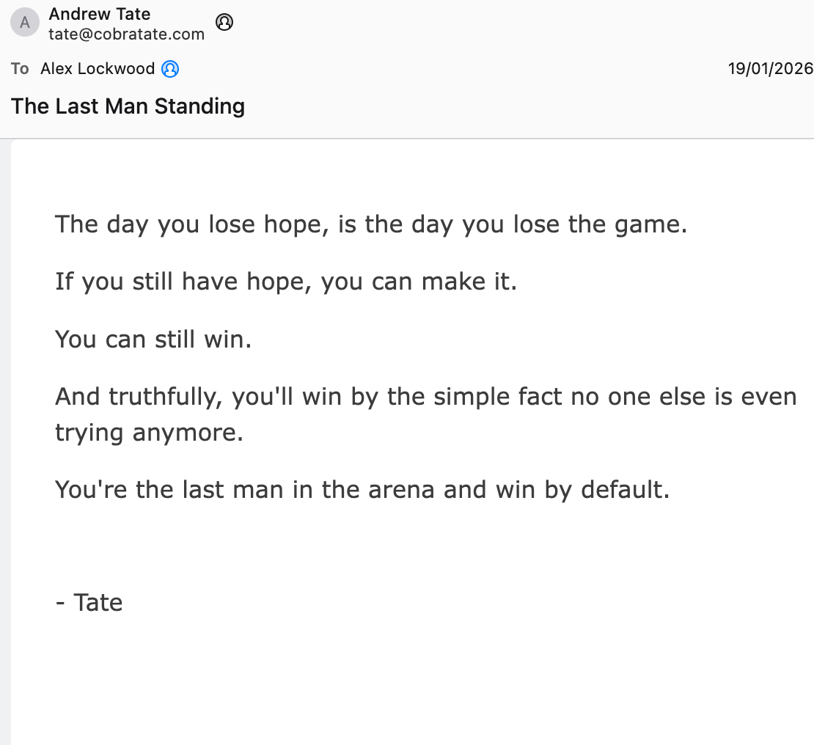Click the line "The day you lose hope"
Image resolution: width=814 pixels, height=745 pixels.
[x=370, y=224]
